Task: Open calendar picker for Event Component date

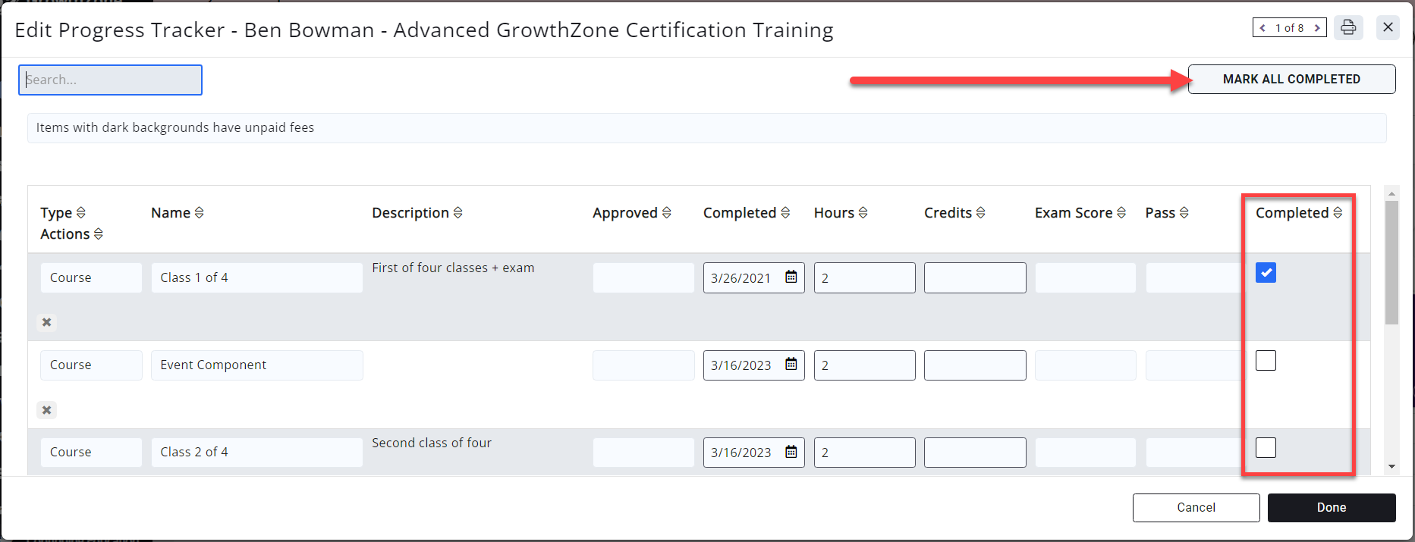Action: coord(791,365)
